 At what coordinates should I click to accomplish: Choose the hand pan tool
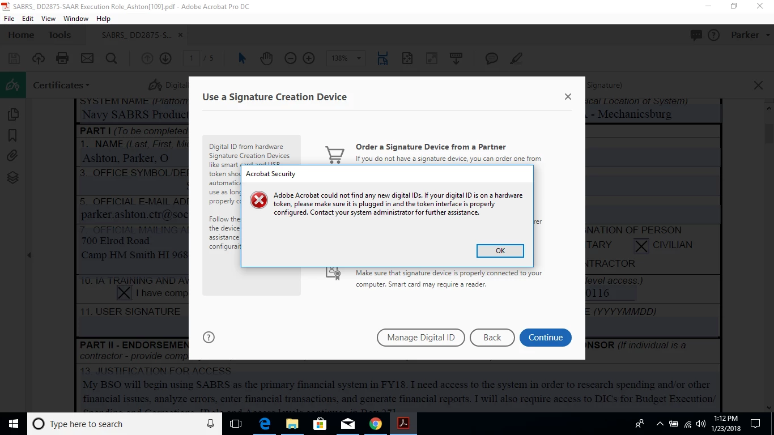coord(266,58)
